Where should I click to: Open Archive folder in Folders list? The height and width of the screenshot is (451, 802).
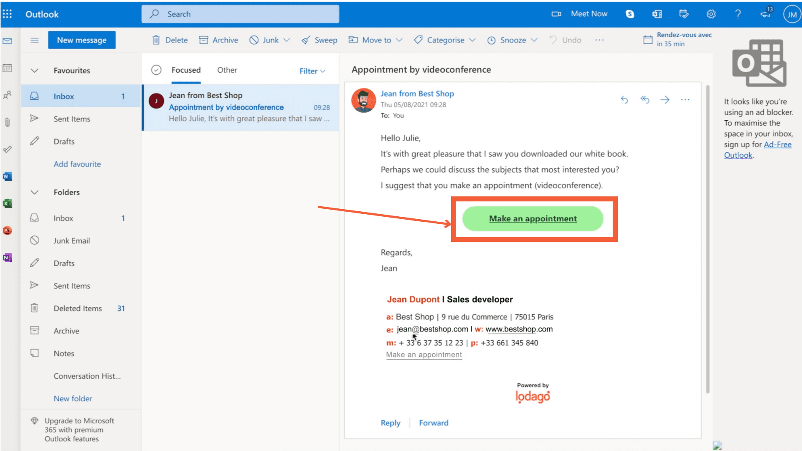click(x=81, y=331)
